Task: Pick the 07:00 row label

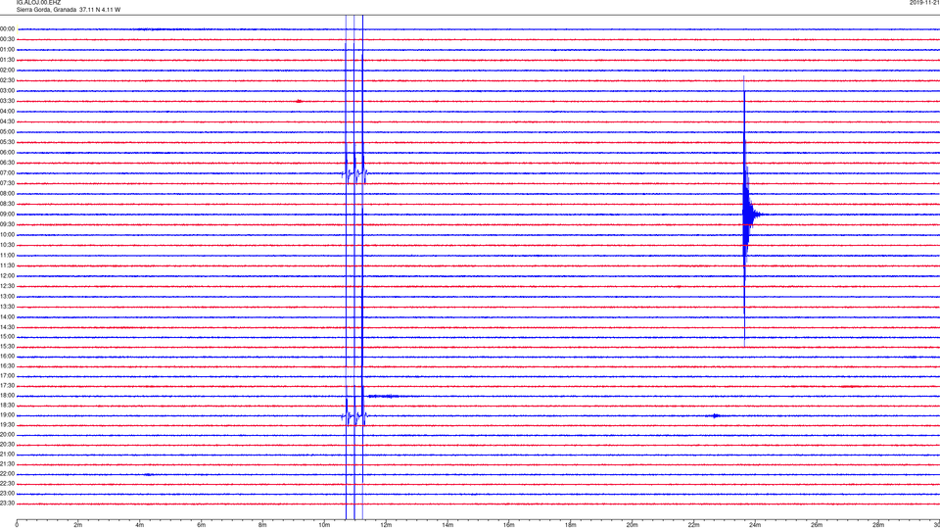Action: click(x=8, y=173)
